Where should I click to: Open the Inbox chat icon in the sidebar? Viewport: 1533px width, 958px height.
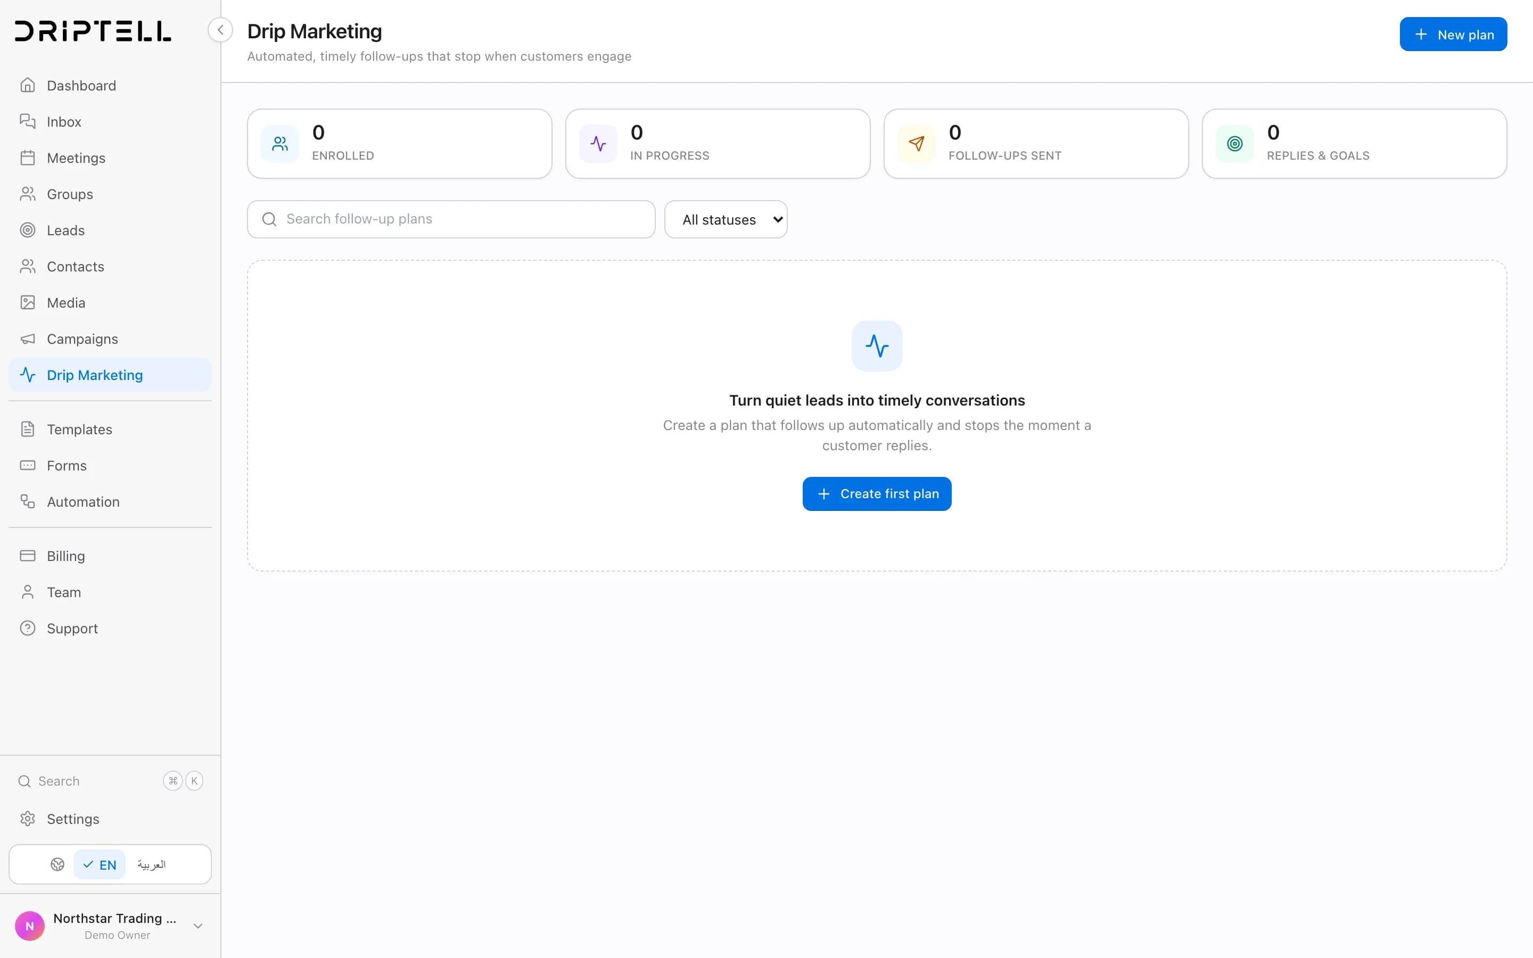tap(27, 121)
